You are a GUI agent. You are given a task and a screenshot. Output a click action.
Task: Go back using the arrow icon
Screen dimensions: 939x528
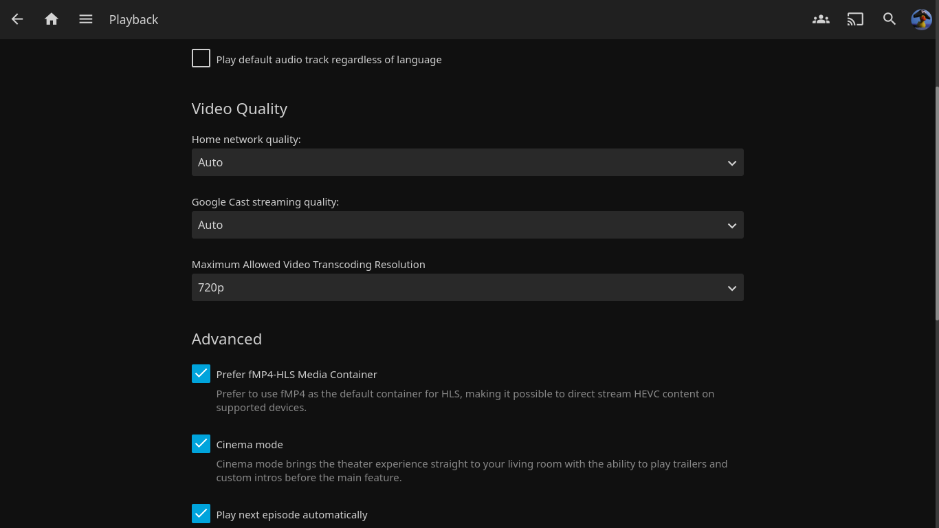[x=17, y=19]
